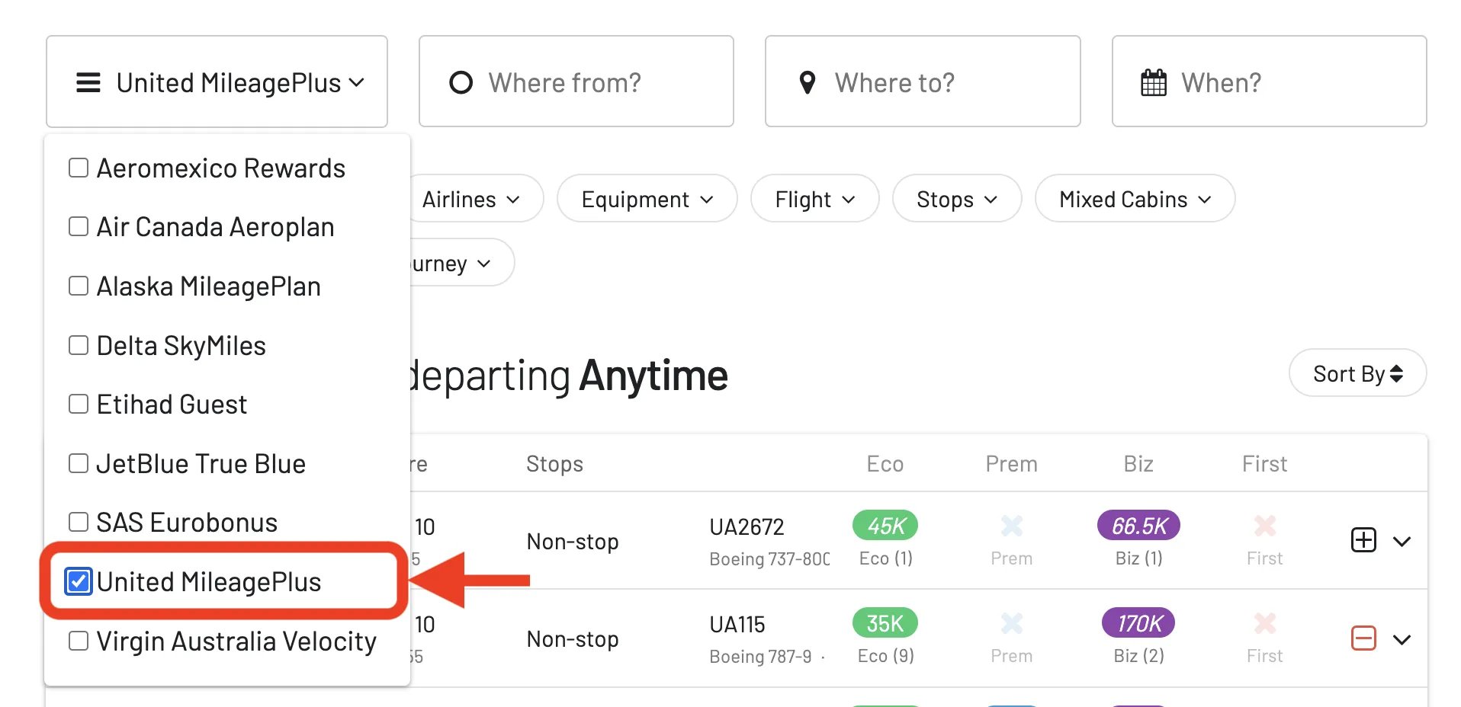Check the Etihad Guest checkbox
Screen dimensions: 1461x707
click(79, 404)
